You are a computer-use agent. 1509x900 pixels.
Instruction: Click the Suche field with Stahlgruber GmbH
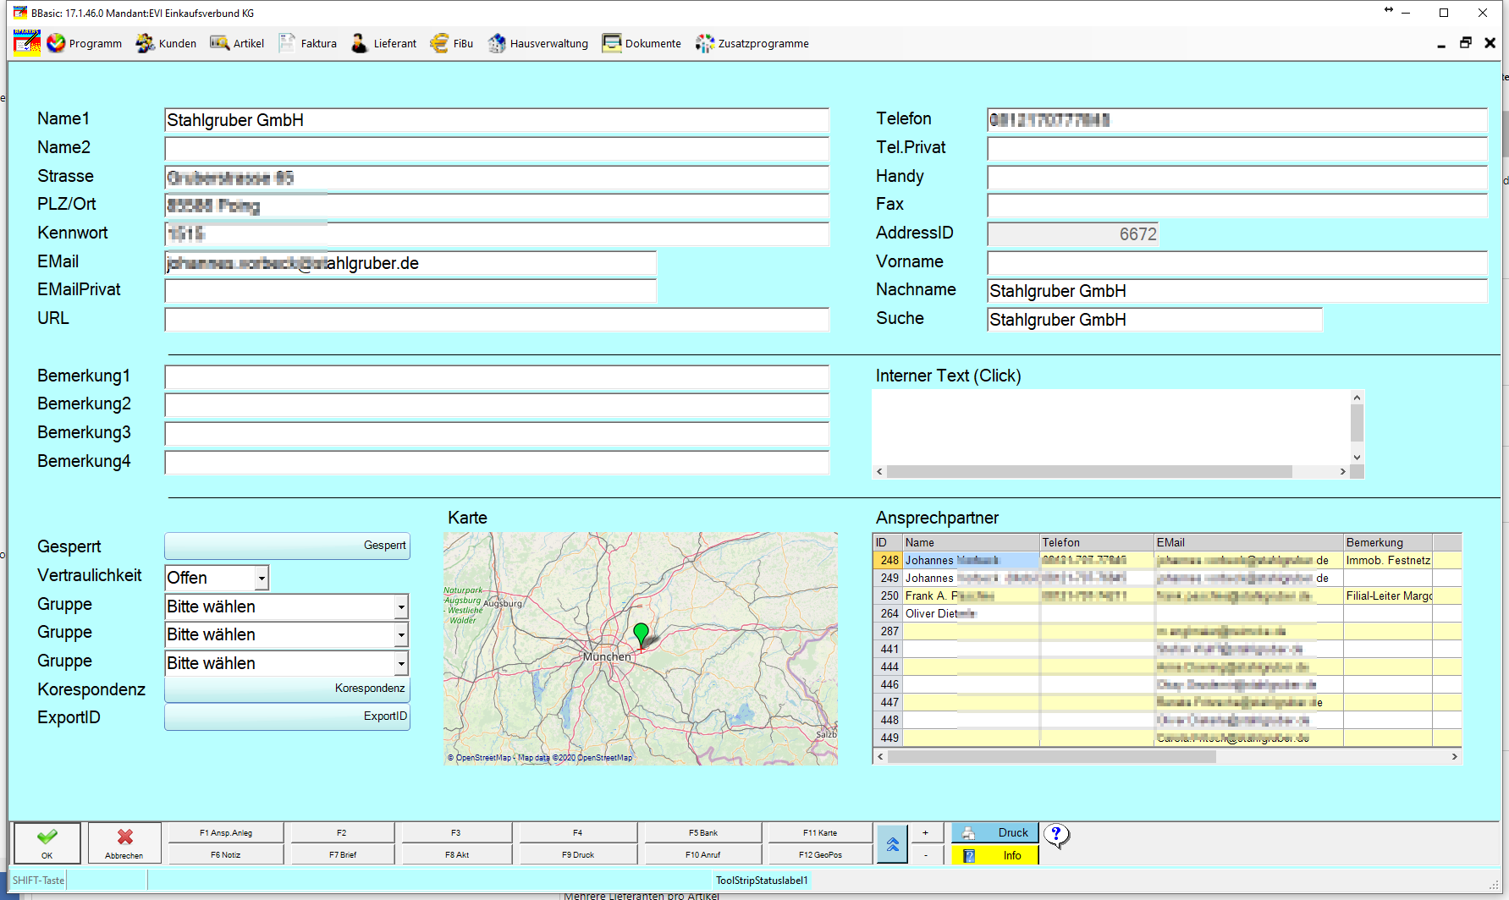click(1154, 320)
